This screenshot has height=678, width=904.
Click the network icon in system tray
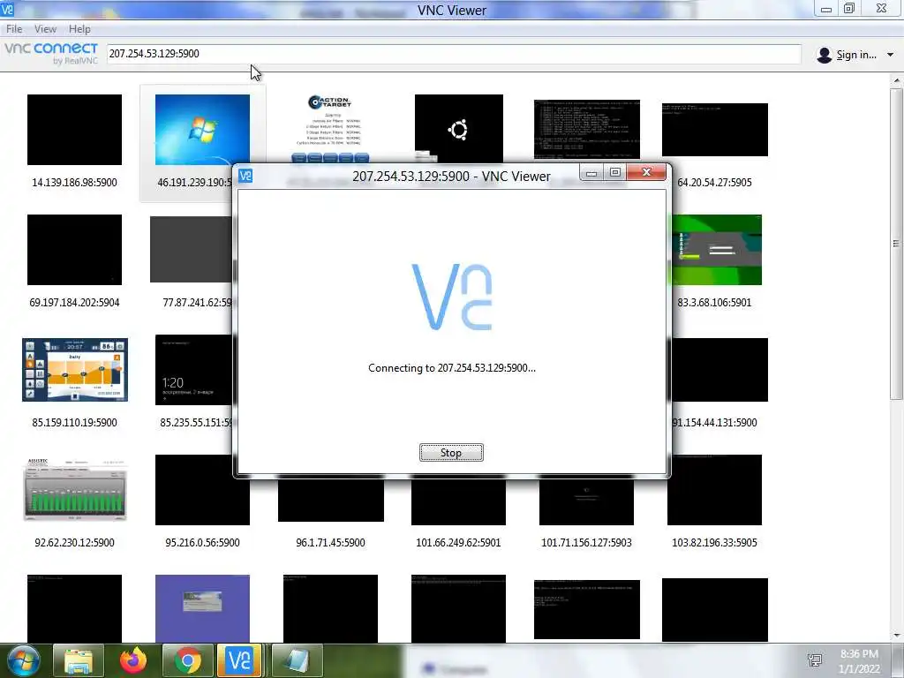coord(815,660)
